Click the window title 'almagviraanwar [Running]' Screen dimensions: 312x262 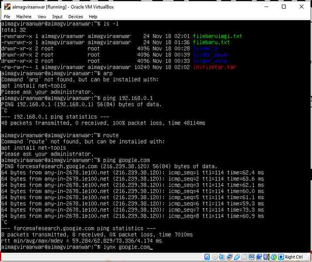[39, 7]
